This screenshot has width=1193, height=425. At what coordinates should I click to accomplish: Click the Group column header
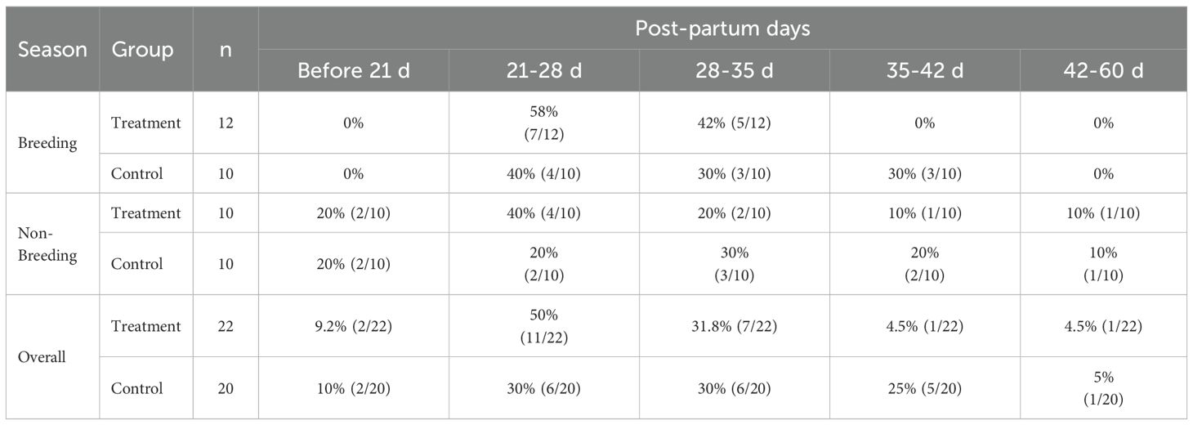tap(143, 49)
